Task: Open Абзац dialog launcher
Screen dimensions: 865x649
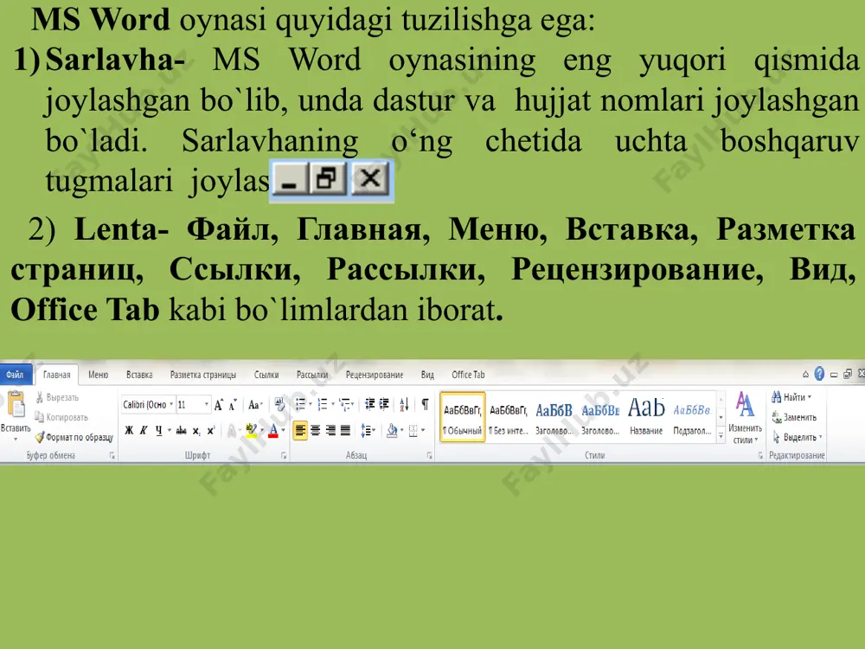Action: coord(429,455)
